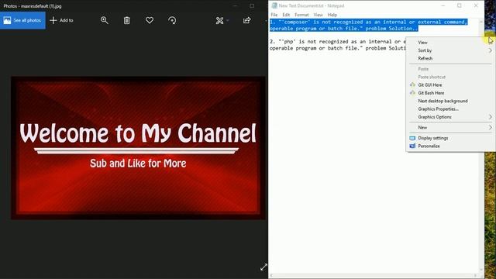Screen dimensions: 496x279
Task: Rotate the photo with the rotate icon
Action: point(172,20)
